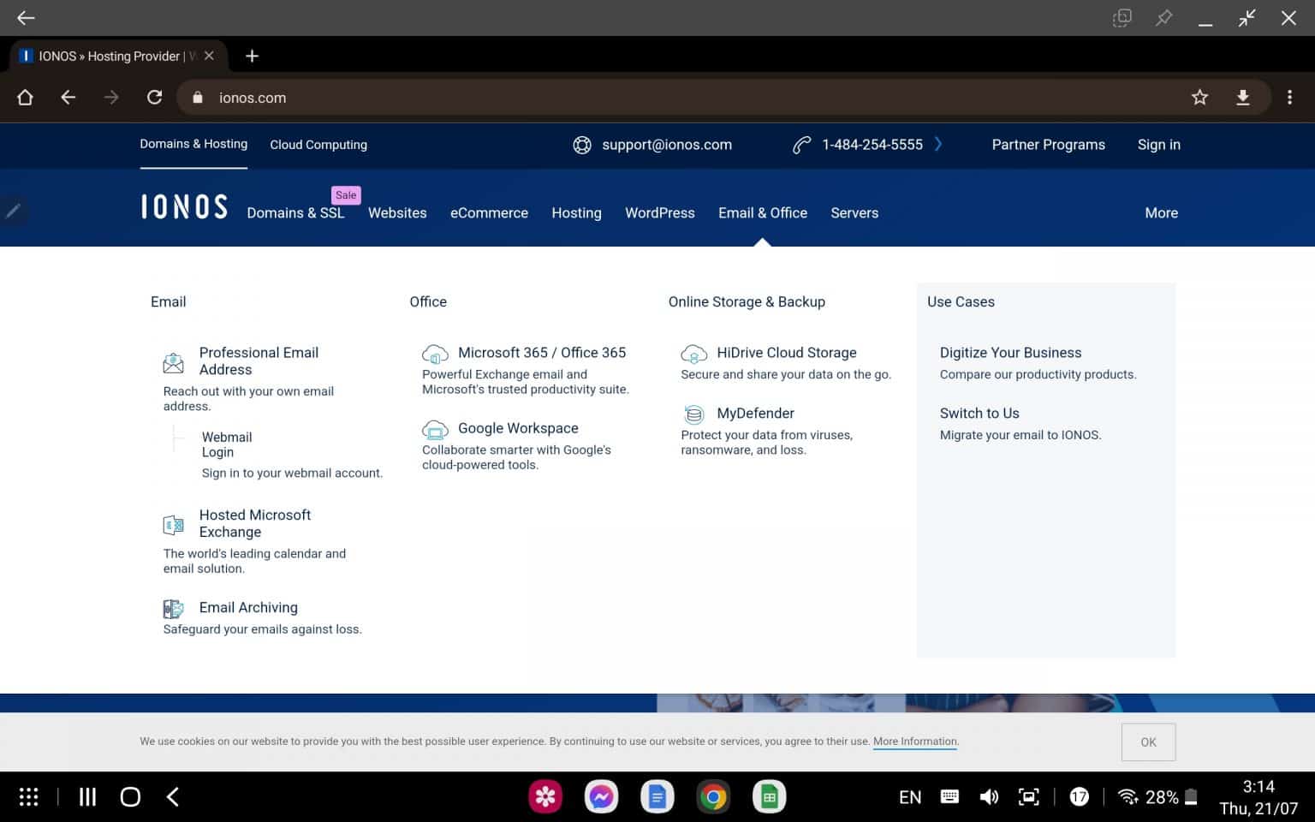The image size is (1315, 822).
Task: Click the Hosted Microsoft Exchange icon
Action: pos(174,524)
